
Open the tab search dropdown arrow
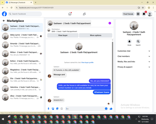pos(2,2)
